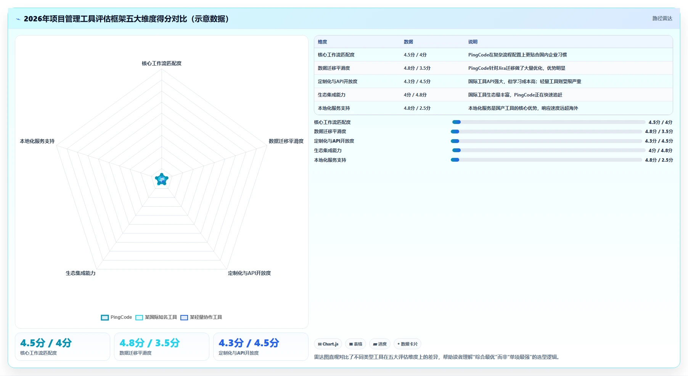
Task: Click the note 本地化服务是国产工具的核心优势
Action: [x=523, y=108]
